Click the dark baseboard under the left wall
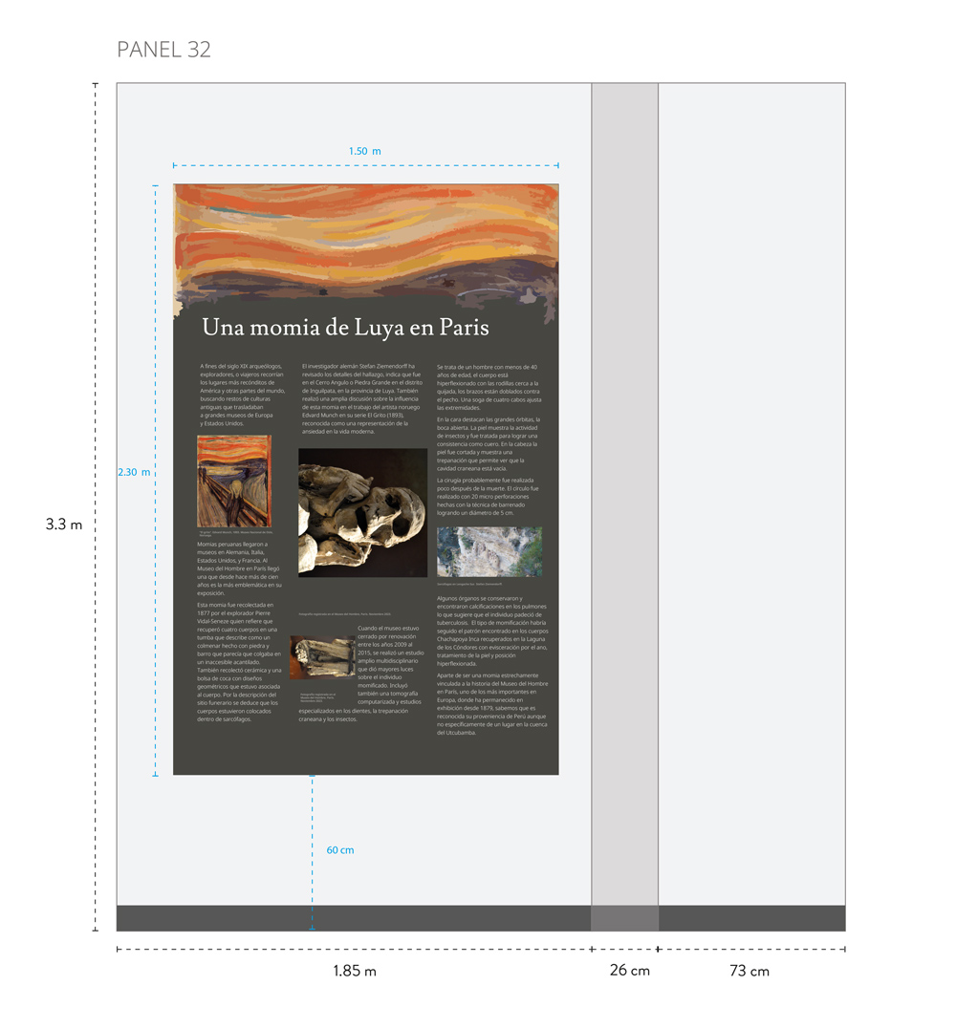 pos(353,918)
